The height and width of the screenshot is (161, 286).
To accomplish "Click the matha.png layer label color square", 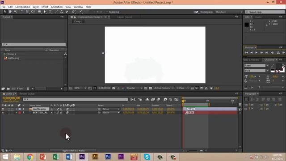I will tap(20, 109).
